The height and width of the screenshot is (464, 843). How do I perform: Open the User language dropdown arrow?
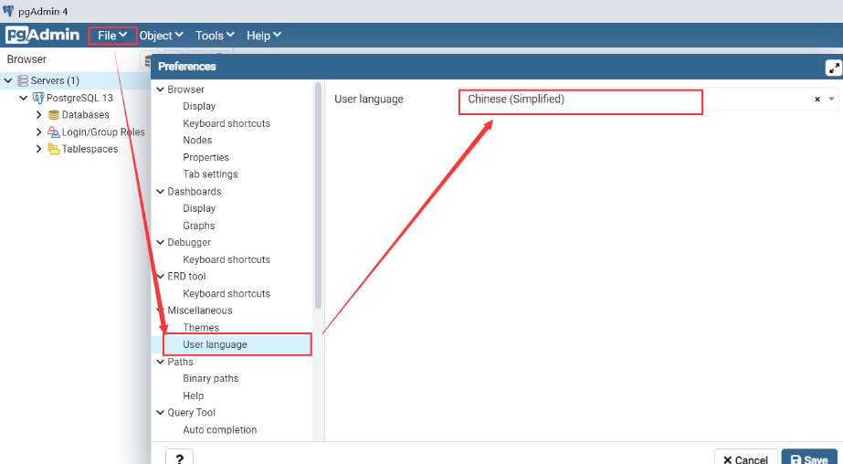click(832, 100)
